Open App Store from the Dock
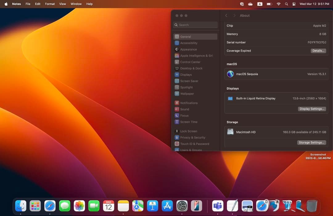This screenshot has height=216, width=333. point(167,206)
